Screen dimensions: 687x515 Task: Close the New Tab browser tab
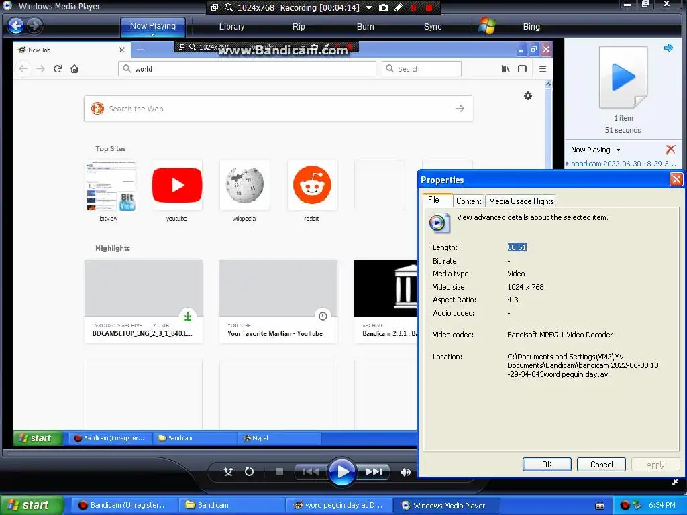click(122, 50)
